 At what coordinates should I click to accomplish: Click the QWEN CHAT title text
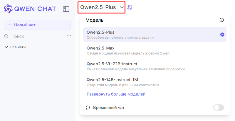pyautogui.click(x=35, y=9)
